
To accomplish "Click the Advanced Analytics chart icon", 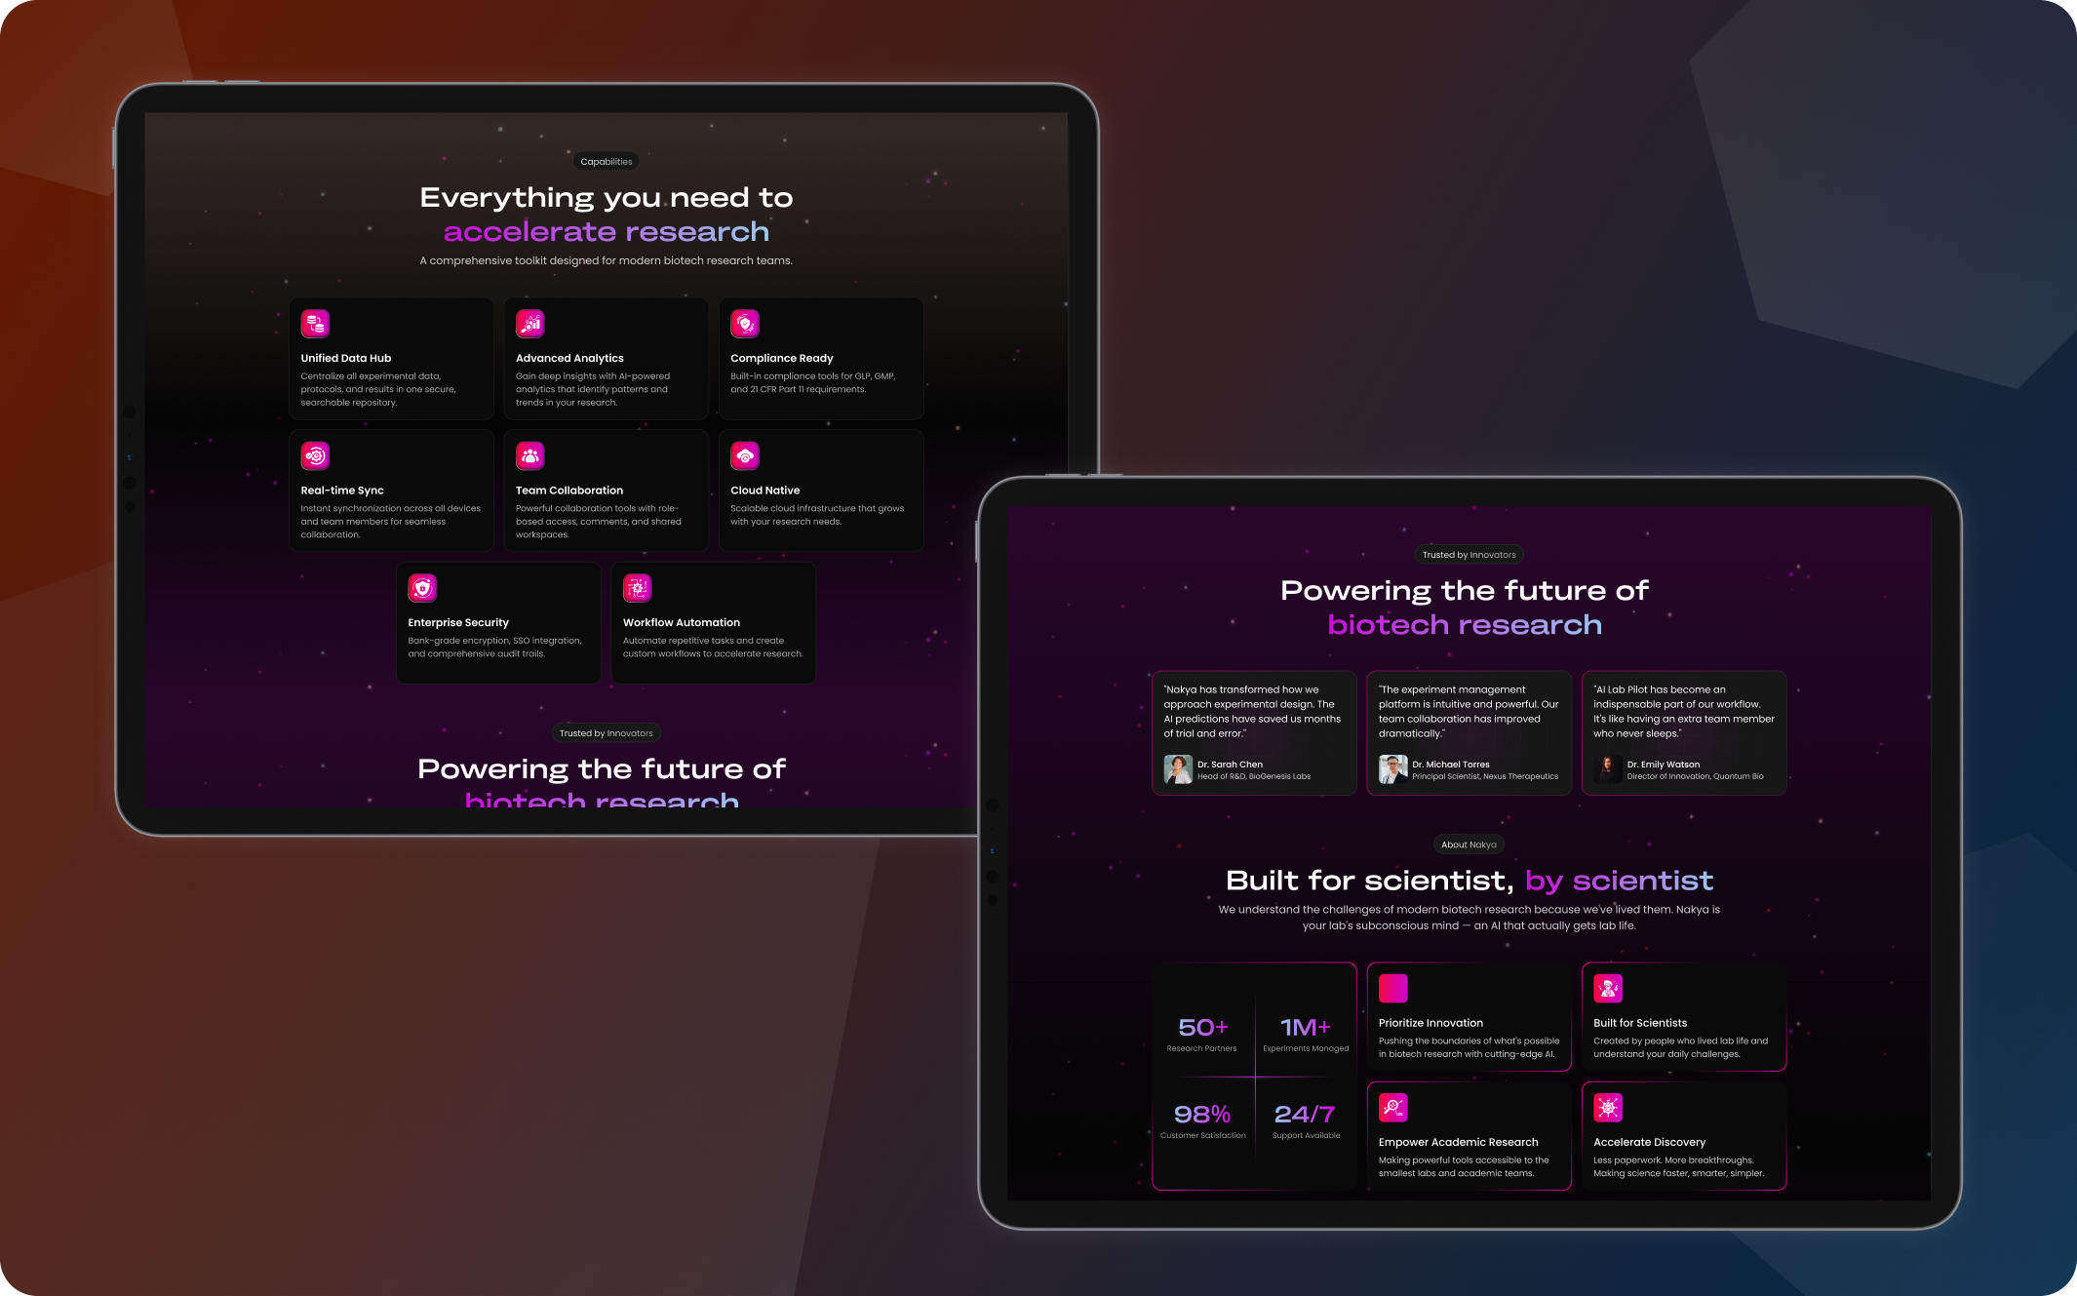I will tap(529, 324).
